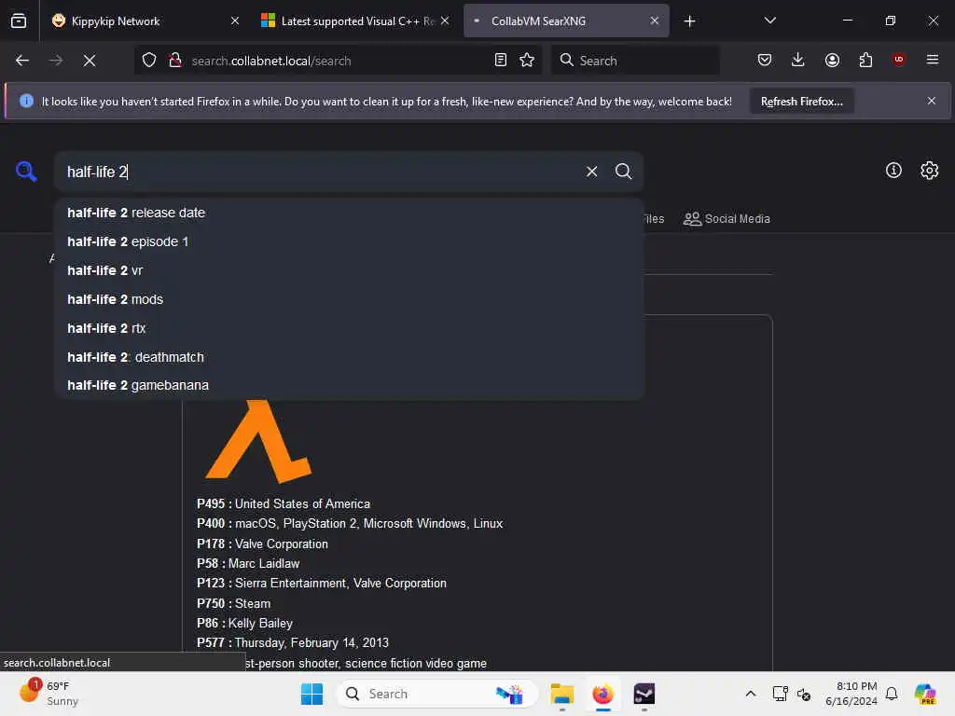Image resolution: width=955 pixels, height=716 pixels.
Task: Choose suggestion half-life 2 rtx
Action: pos(349,328)
